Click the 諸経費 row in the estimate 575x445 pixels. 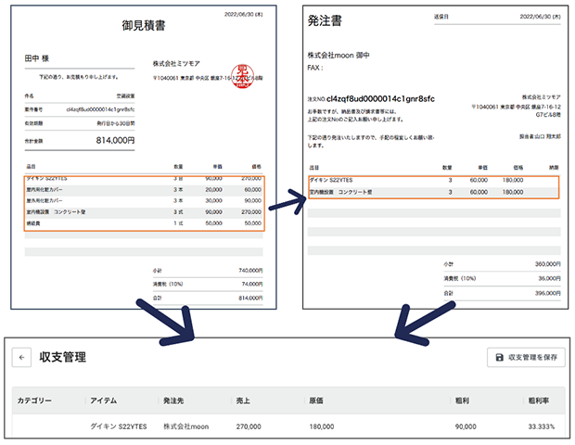click(x=144, y=223)
